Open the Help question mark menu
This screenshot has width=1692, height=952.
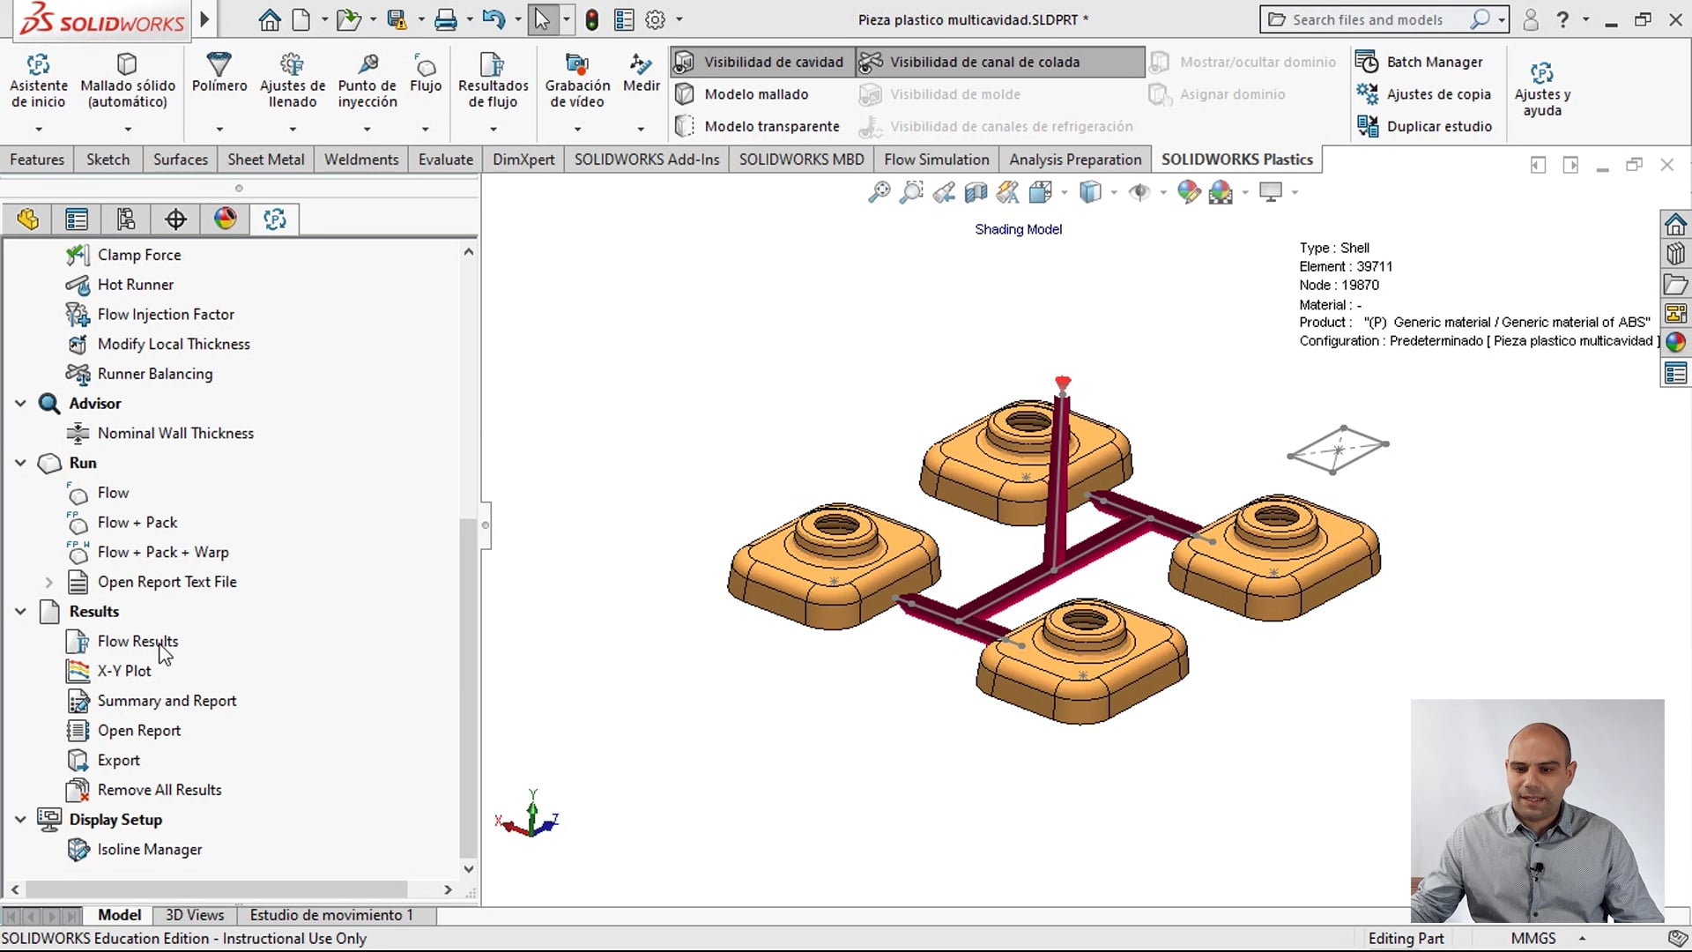click(x=1562, y=19)
